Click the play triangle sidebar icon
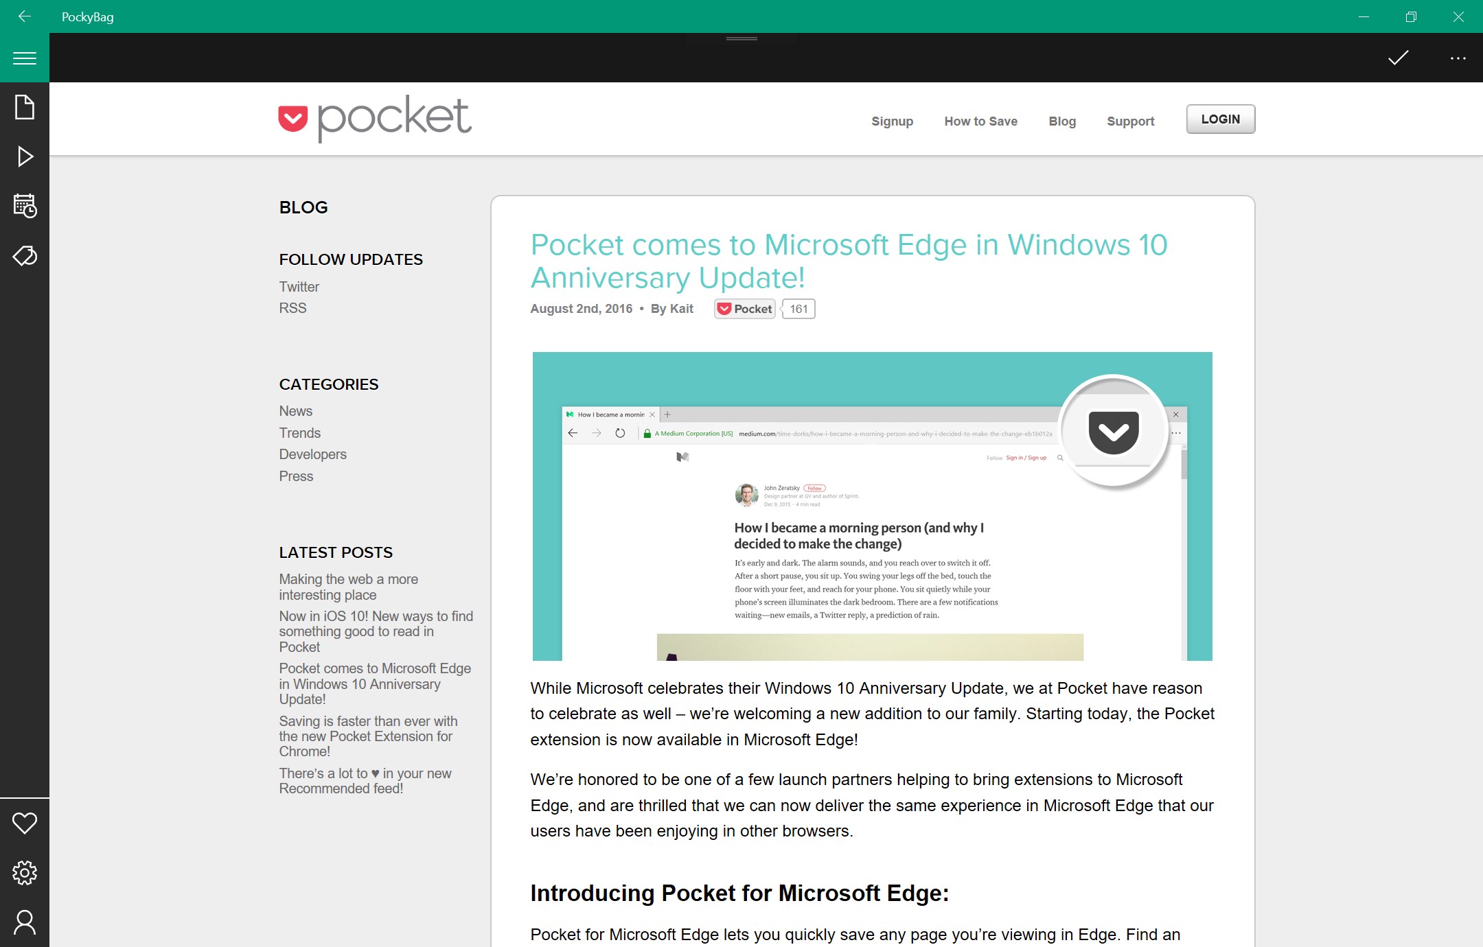1483x947 pixels. [25, 156]
